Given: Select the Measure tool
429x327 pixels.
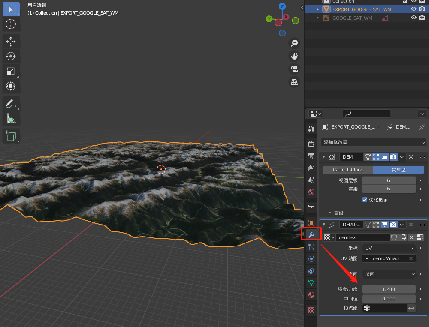Looking at the screenshot, I should (11, 118).
